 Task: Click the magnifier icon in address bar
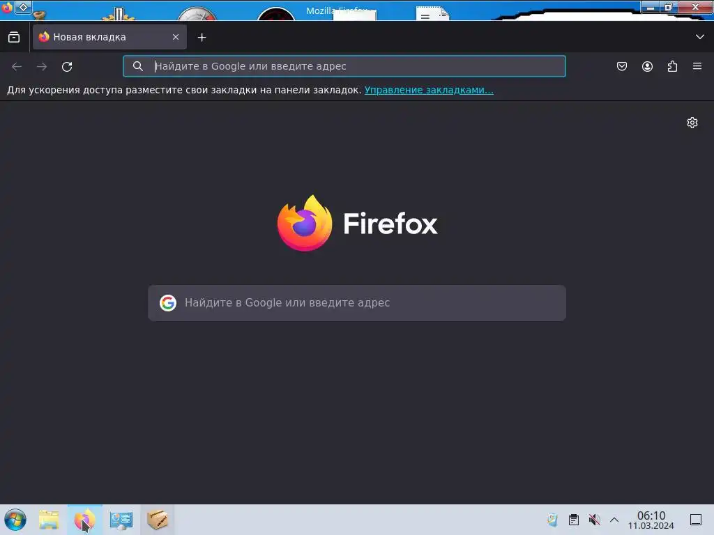click(138, 66)
